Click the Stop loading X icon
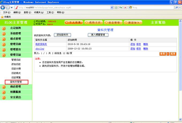Viewport: 182px width, 123px height. pos(125,7)
